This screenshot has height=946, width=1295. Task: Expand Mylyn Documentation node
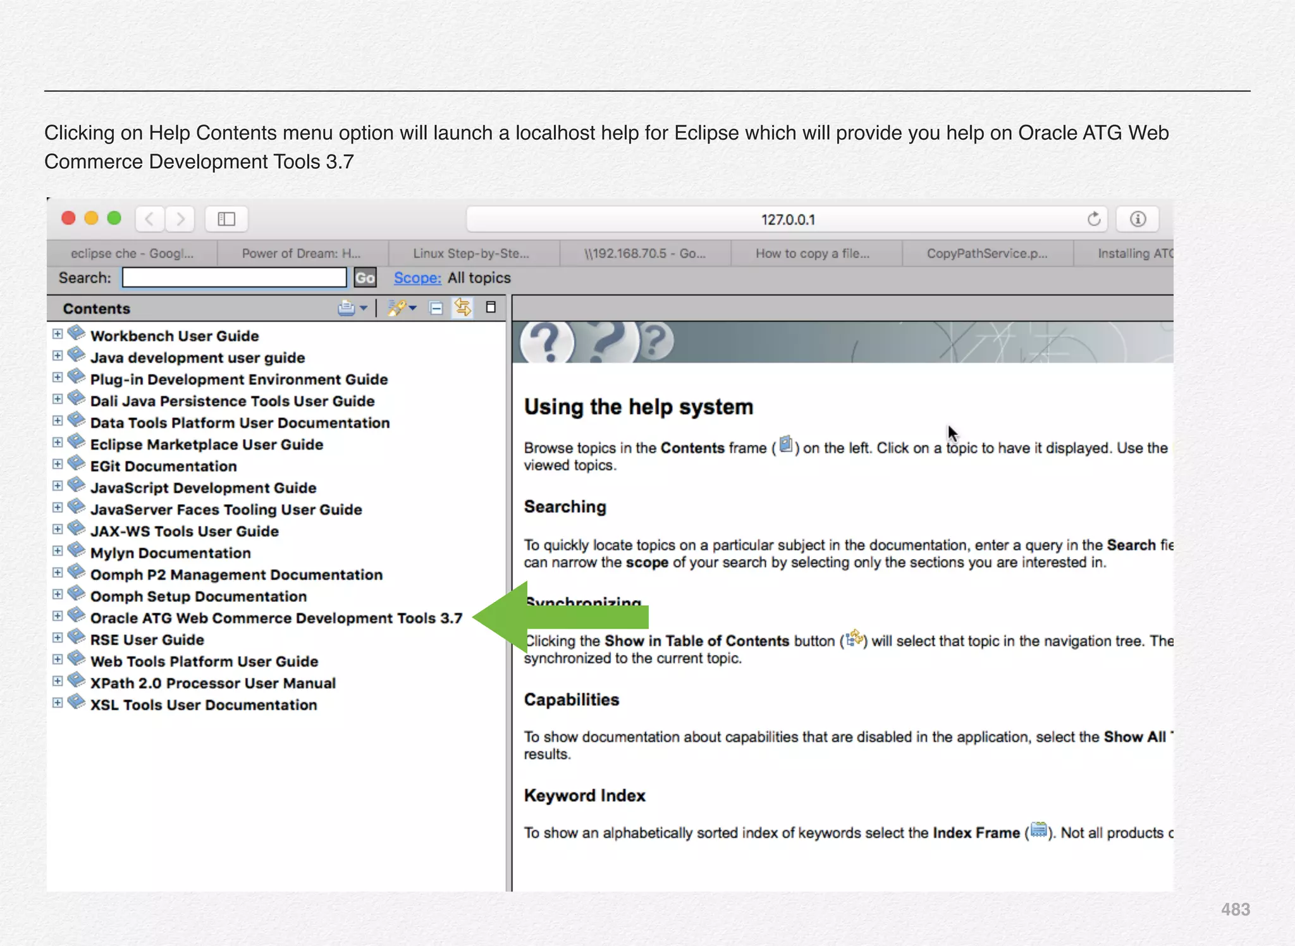(58, 551)
